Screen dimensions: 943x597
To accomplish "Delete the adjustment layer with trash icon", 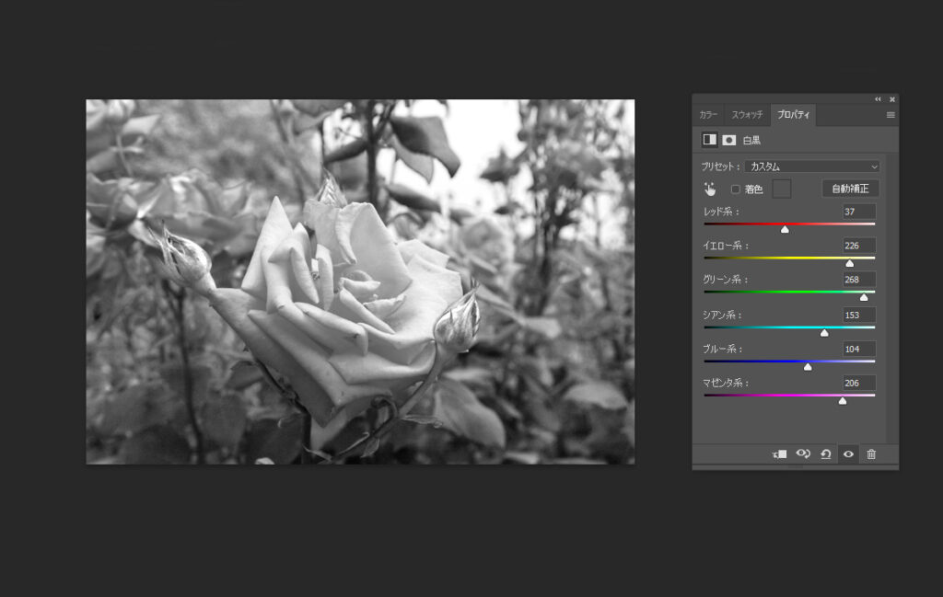I will click(871, 454).
